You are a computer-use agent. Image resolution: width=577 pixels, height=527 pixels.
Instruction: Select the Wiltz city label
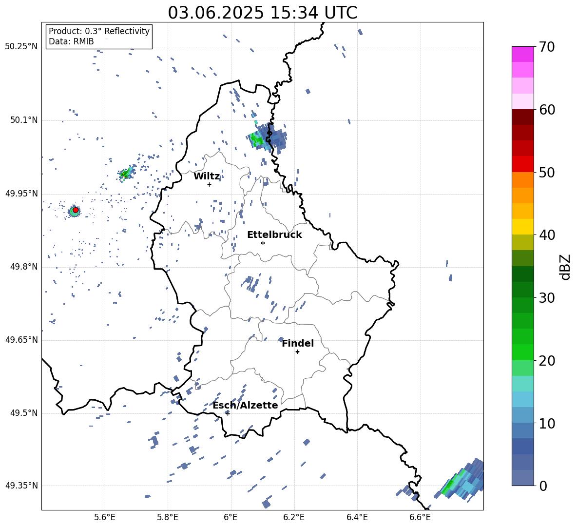tap(207, 176)
